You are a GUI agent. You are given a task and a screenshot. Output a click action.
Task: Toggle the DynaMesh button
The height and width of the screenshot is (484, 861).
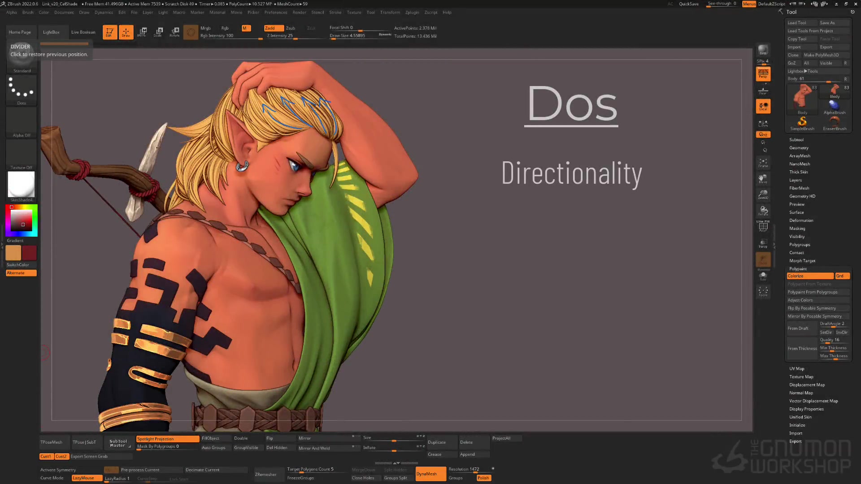coord(430,474)
